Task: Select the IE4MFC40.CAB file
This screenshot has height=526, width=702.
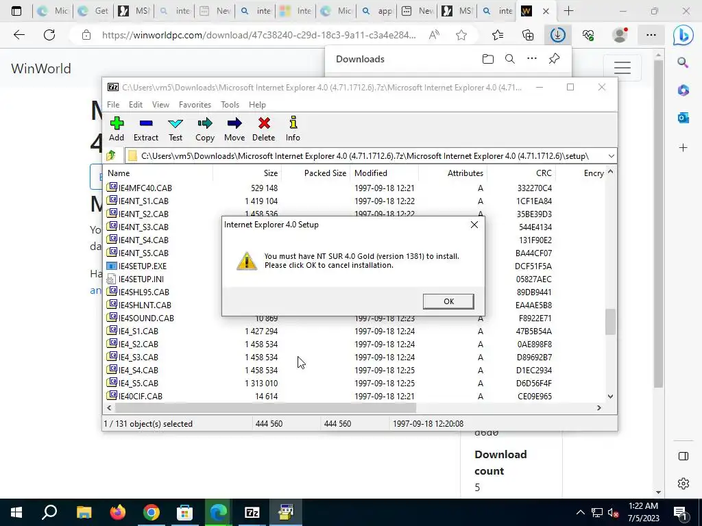Action: coord(145,188)
